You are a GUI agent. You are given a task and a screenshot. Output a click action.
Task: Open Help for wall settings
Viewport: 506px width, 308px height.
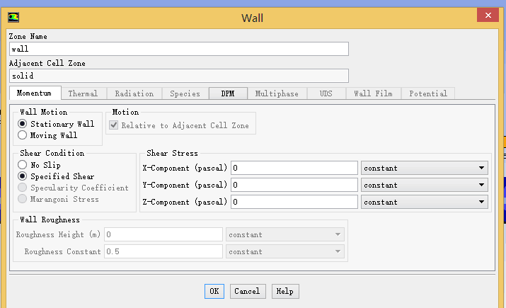point(284,291)
